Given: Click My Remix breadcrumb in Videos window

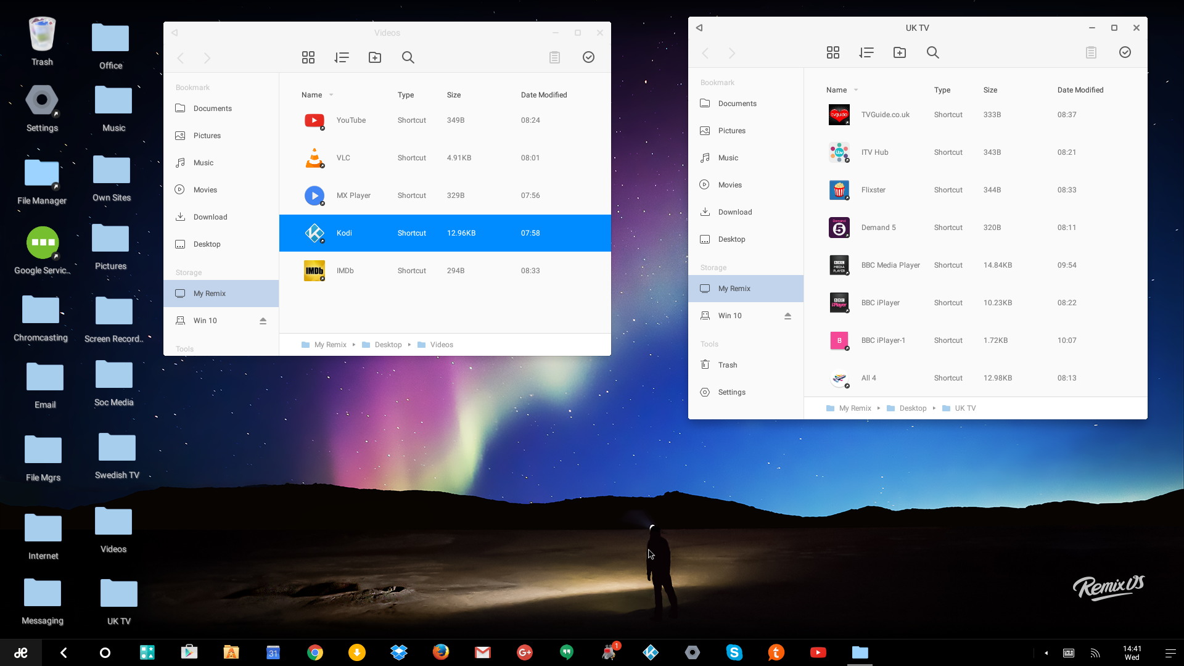Looking at the screenshot, I should tap(324, 345).
